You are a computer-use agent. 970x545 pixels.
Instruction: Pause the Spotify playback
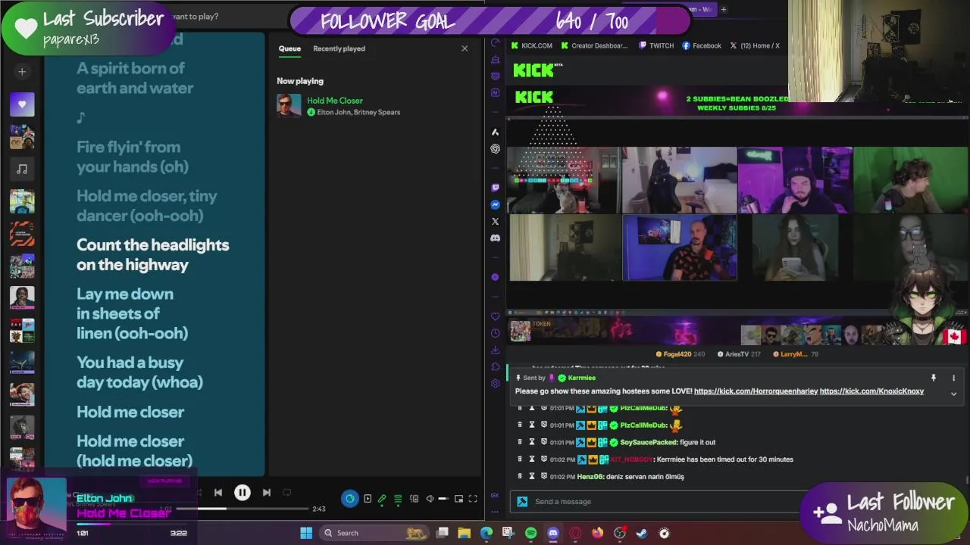tap(242, 493)
